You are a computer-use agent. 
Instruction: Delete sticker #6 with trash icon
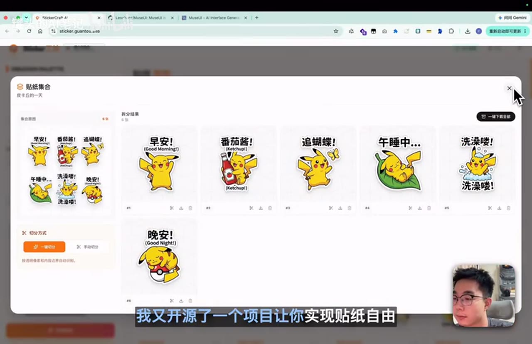pos(190,301)
